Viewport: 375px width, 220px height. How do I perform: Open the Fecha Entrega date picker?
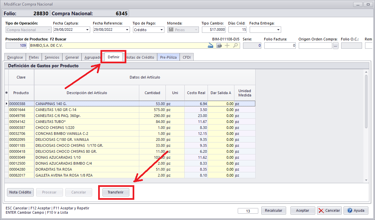pyautogui.click(x=278, y=30)
